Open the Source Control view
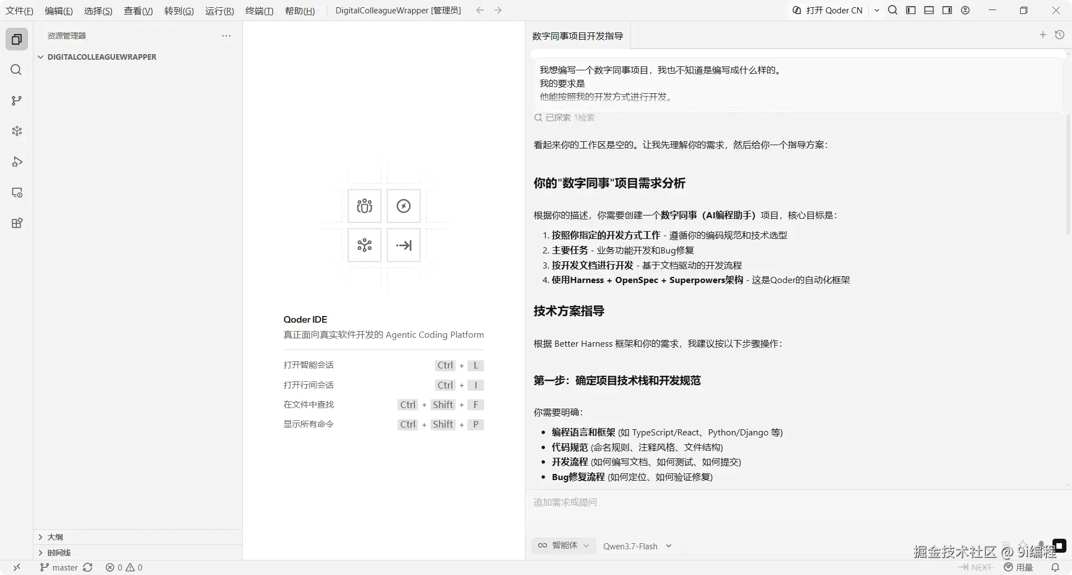The width and height of the screenshot is (1072, 575). (17, 100)
